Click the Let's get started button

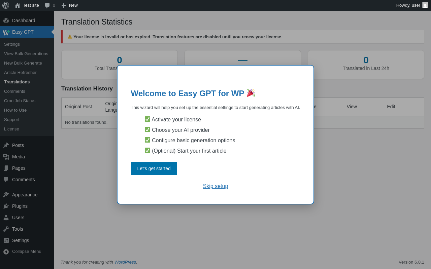154,168
